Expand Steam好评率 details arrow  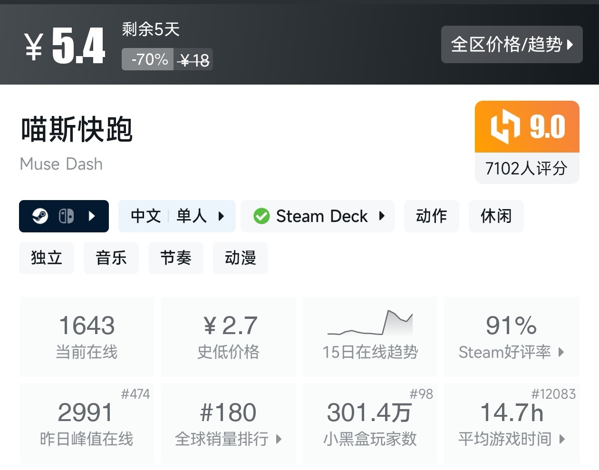click(x=561, y=352)
